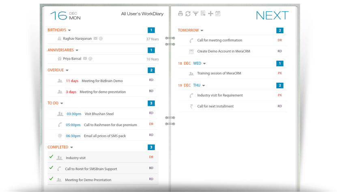Image resolution: width=337 pixels, height=192 pixels.
Task: Collapse the ANNIVERSARIES section
Action: tap(77, 50)
